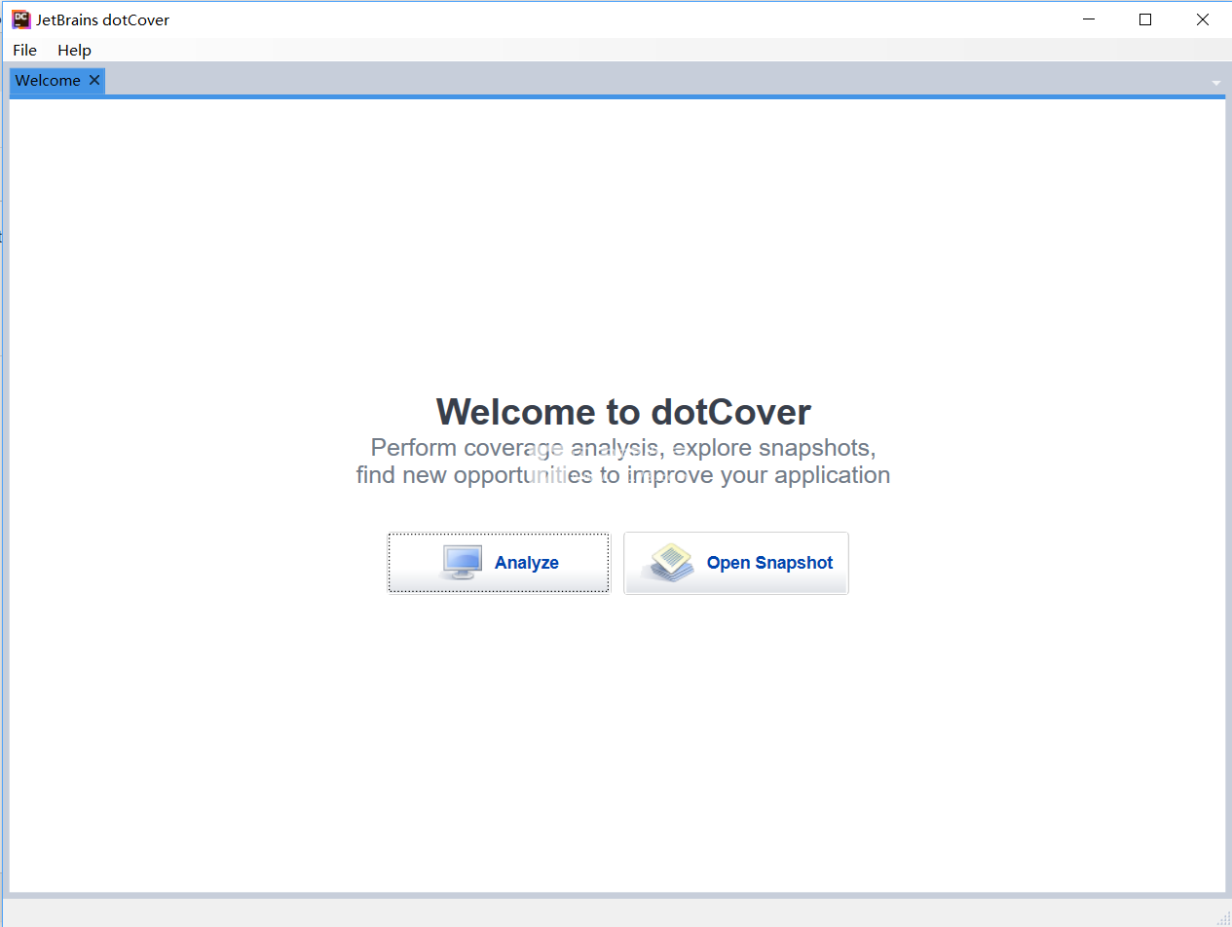Click the 'JetBrains dotCover' window title text

(102, 19)
